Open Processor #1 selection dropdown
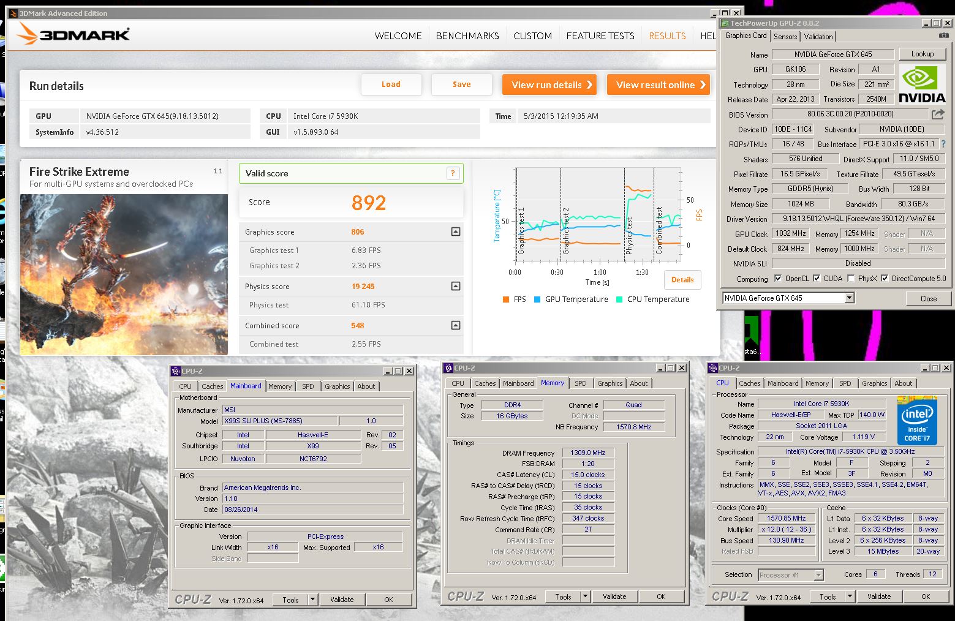955x621 pixels. (x=818, y=575)
